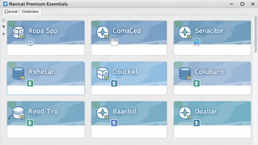The width and height of the screenshot is (258, 145).
Task: Minimize the Navicat window
Action: (232, 4)
